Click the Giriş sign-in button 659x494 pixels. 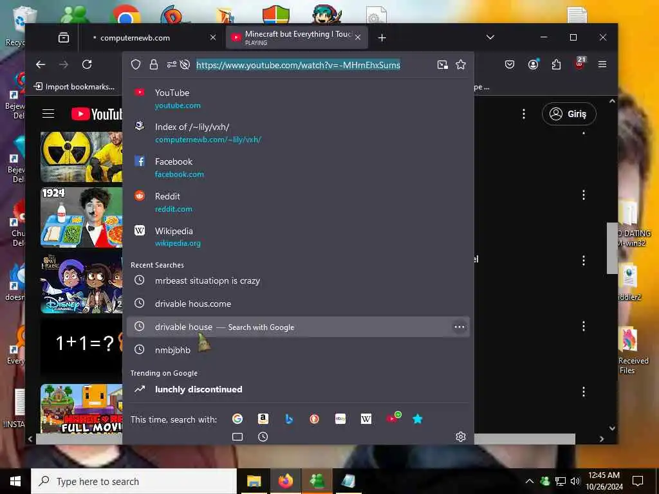tap(569, 114)
